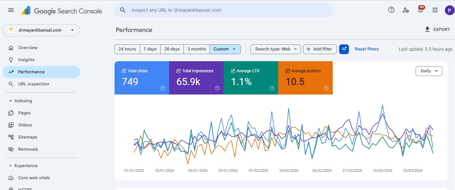
Task: Uncheck the Average position checkbox
Action: (288, 71)
